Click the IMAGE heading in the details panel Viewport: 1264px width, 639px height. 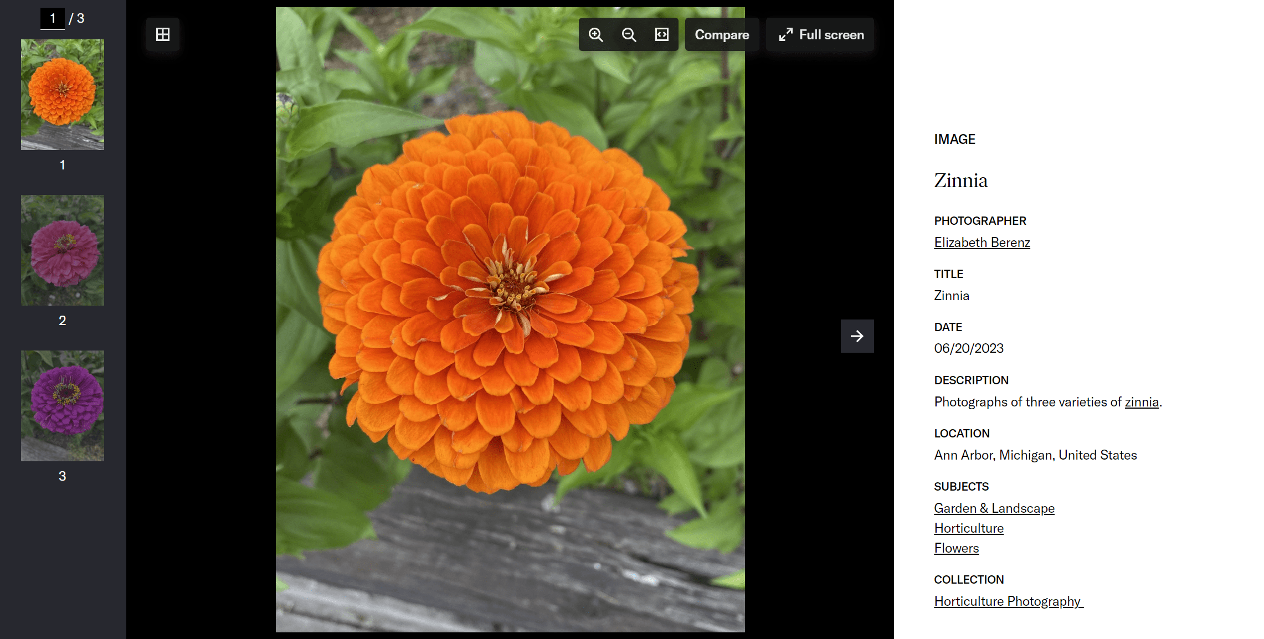click(x=954, y=139)
